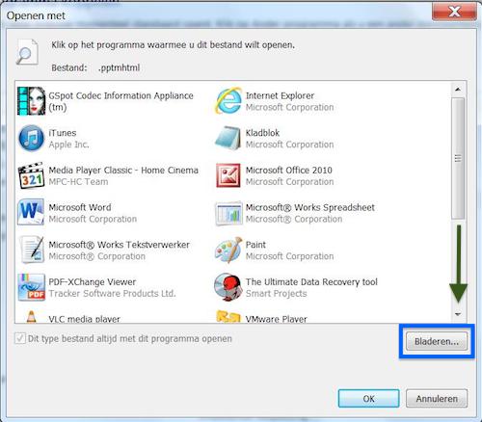The height and width of the screenshot is (422, 482).
Task: Select the 'iTunes' text label
Action: click(x=63, y=133)
